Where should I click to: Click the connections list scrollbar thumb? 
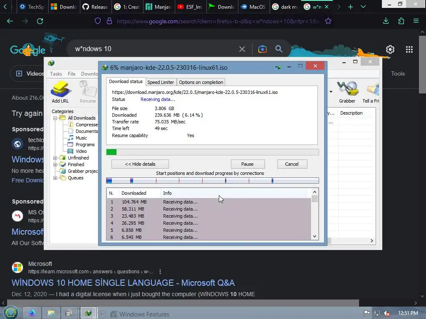[x=315, y=199]
